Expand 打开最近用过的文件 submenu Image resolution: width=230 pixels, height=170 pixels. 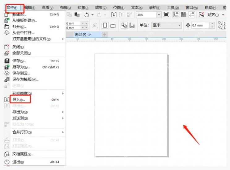click(35, 39)
